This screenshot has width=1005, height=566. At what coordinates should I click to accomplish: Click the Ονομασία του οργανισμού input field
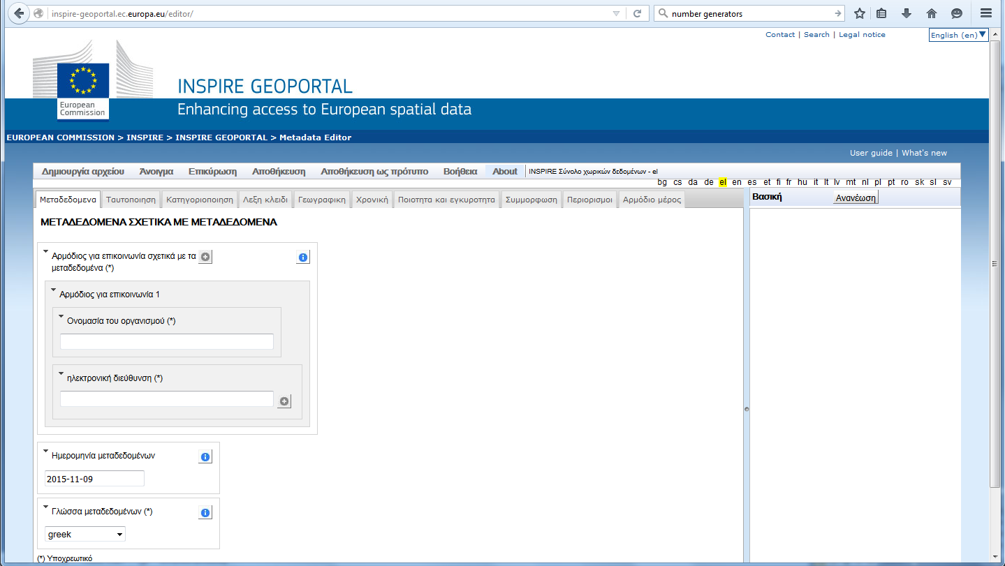click(x=166, y=342)
